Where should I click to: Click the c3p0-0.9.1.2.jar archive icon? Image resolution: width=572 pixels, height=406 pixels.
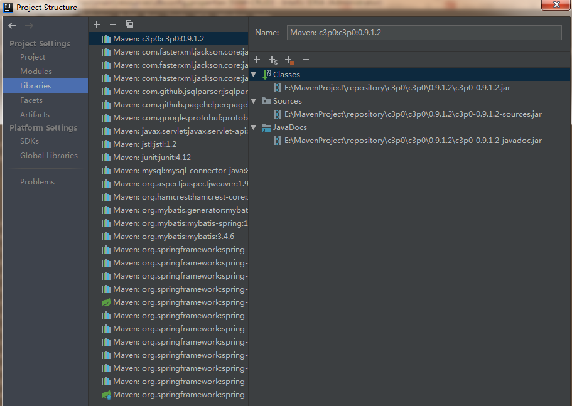click(x=278, y=88)
